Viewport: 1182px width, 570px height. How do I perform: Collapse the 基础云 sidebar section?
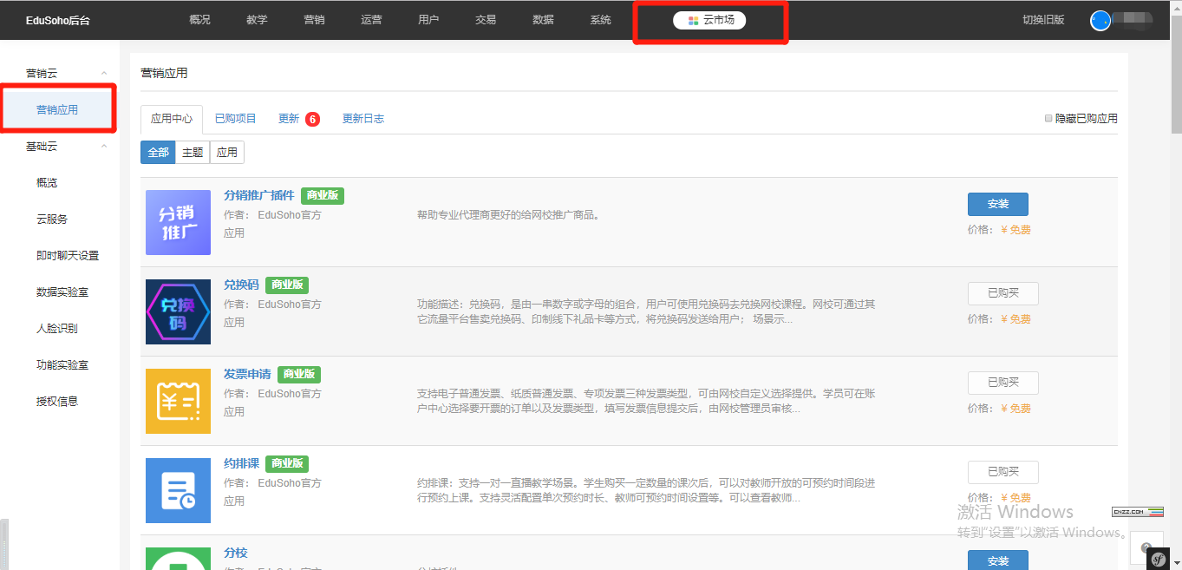click(104, 147)
